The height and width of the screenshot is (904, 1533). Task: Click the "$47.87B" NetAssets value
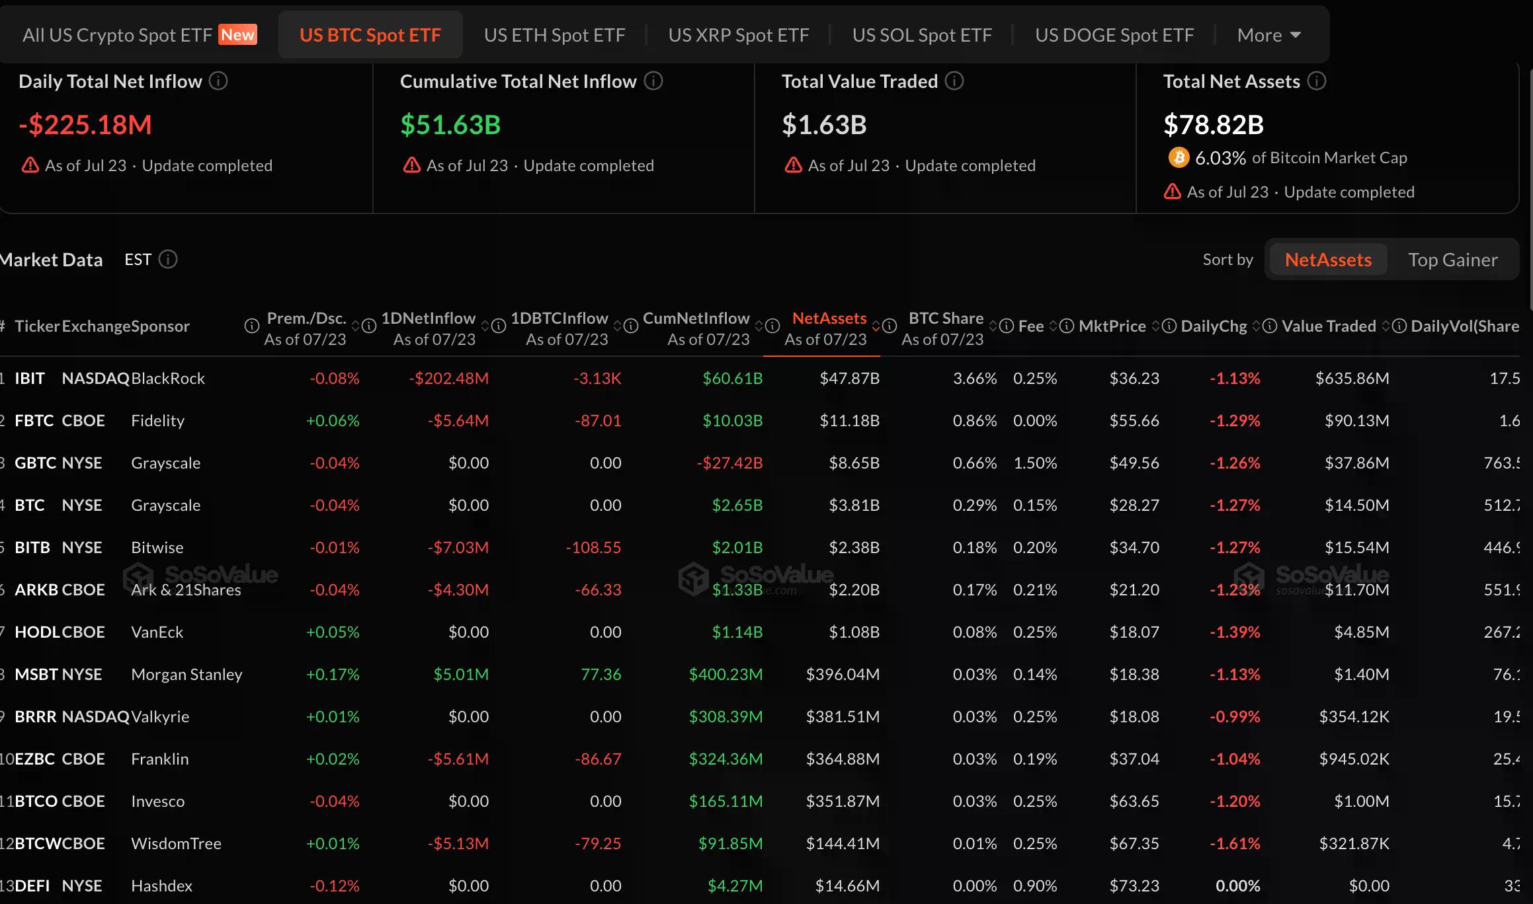click(850, 378)
